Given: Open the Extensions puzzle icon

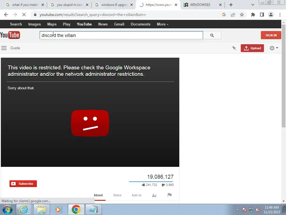Looking at the screenshot, I should coord(253,15).
